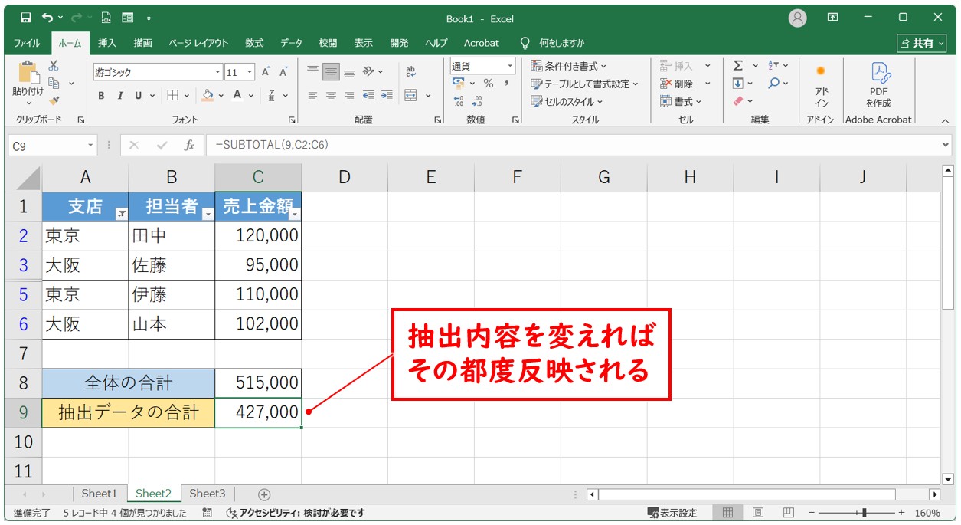Click the Cut scissors icon

coord(54,66)
